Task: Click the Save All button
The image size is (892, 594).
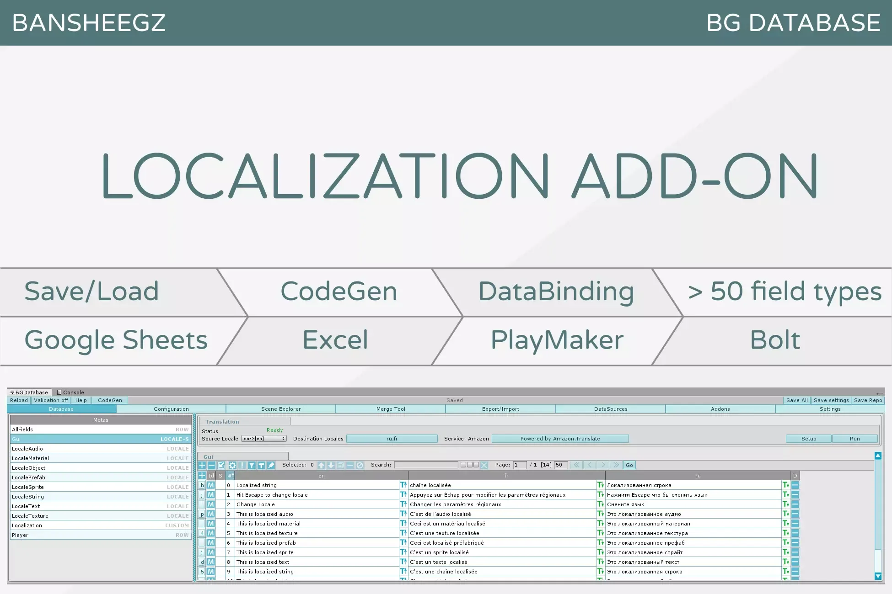Action: tap(796, 400)
